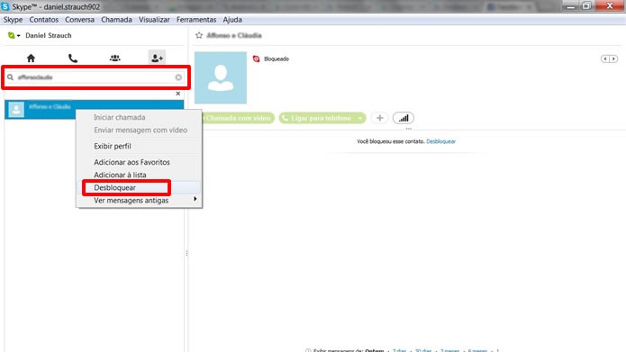Show messages from 6 meses
This screenshot has height=352, width=626.
point(477,350)
